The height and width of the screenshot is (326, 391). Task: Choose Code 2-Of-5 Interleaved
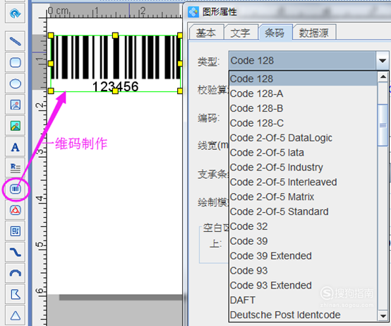point(303,182)
